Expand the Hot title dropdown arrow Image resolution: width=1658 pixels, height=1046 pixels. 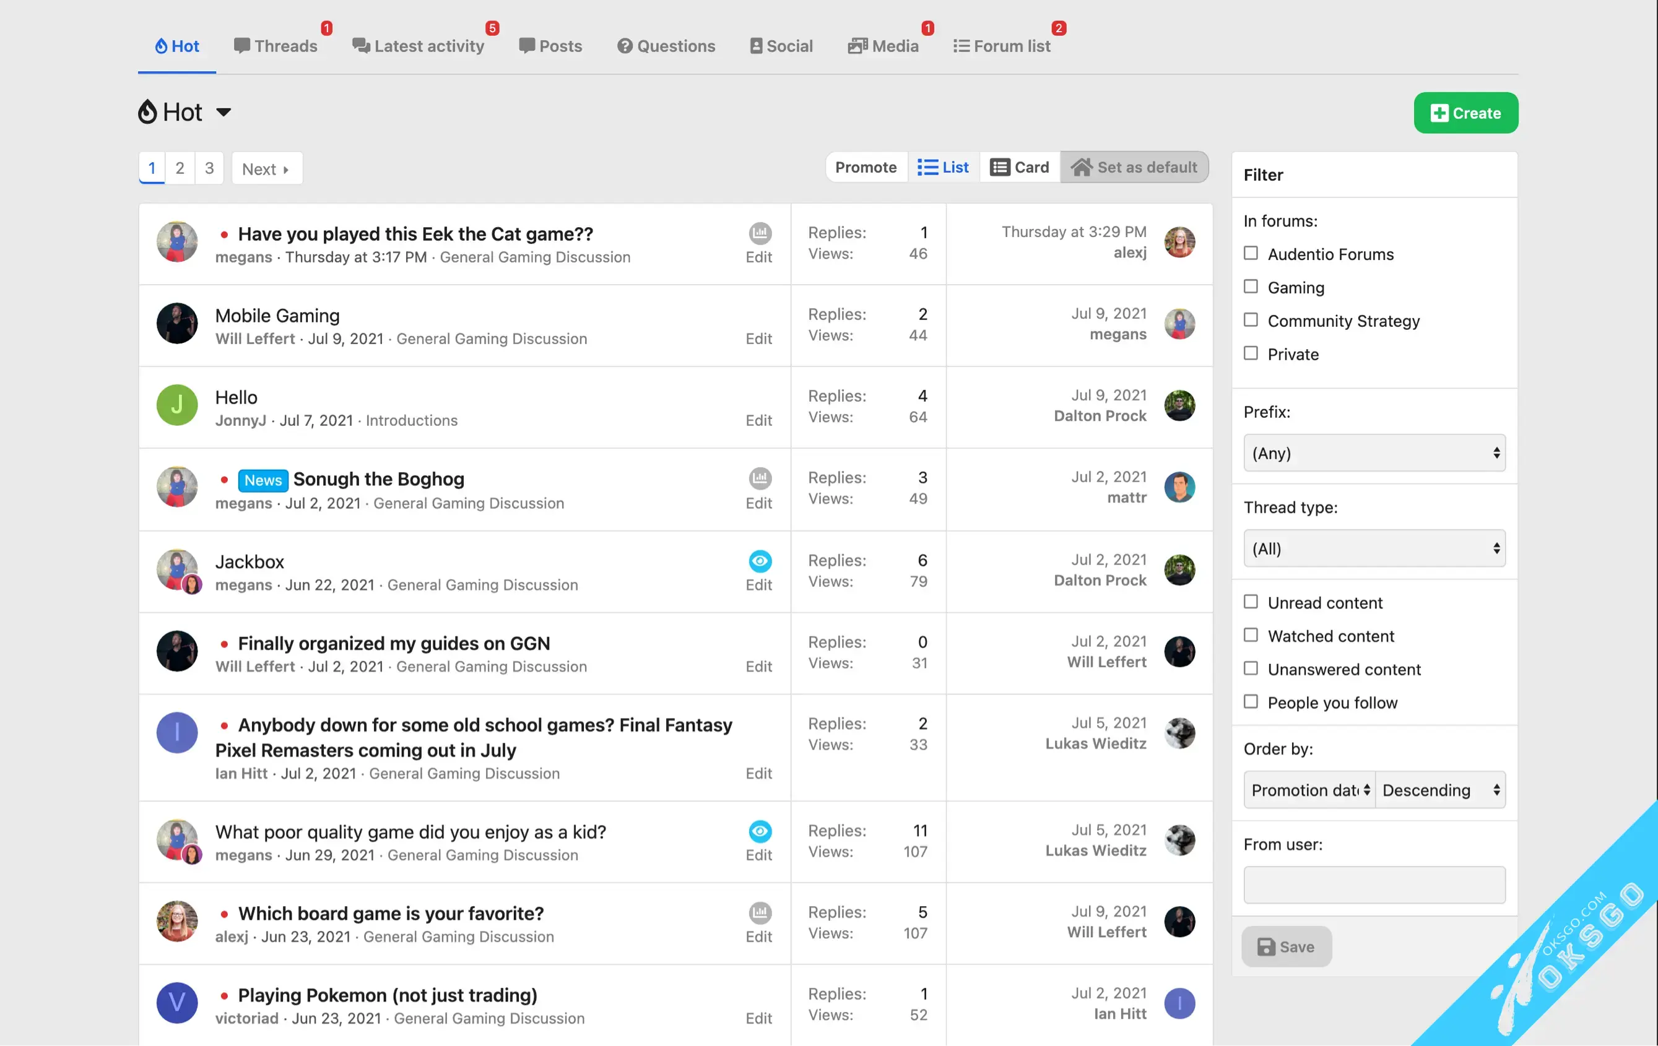coord(223,112)
